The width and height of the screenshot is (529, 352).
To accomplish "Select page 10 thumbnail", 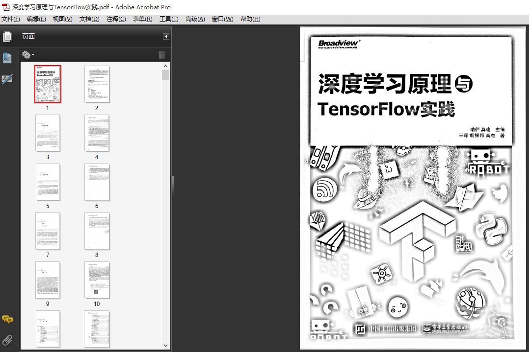I will coord(97,280).
